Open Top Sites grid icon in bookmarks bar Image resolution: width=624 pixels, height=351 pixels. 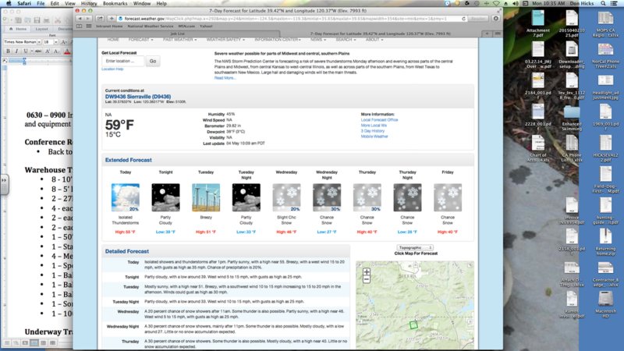click(x=88, y=27)
